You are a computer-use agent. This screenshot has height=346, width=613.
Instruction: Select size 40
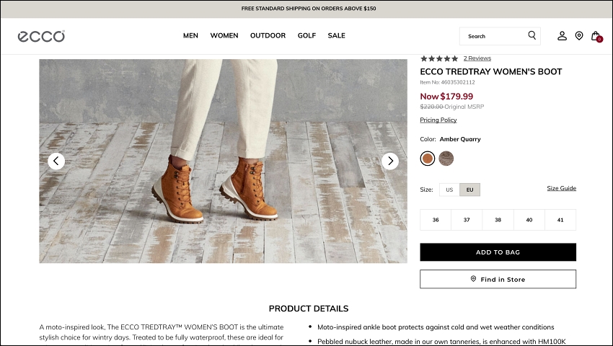point(529,220)
